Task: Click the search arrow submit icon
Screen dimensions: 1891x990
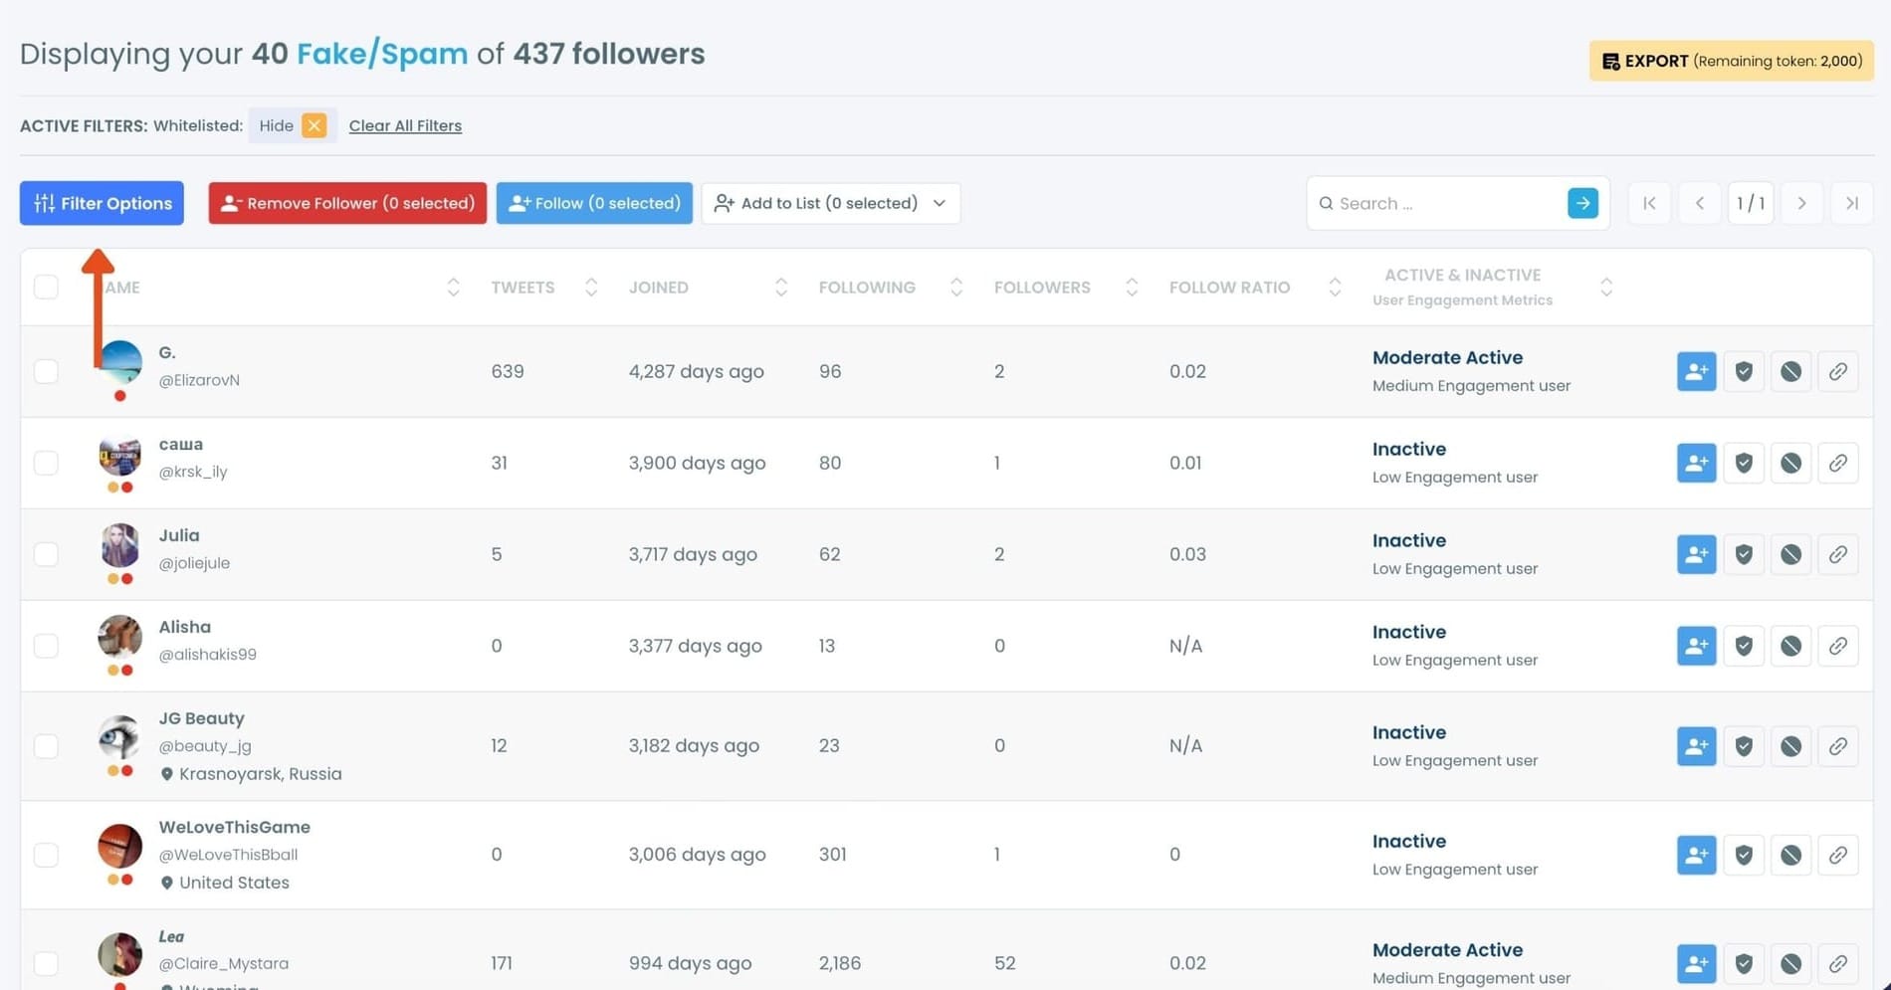Action: (1582, 203)
